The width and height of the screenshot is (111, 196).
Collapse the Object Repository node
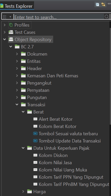(x=5, y=39)
